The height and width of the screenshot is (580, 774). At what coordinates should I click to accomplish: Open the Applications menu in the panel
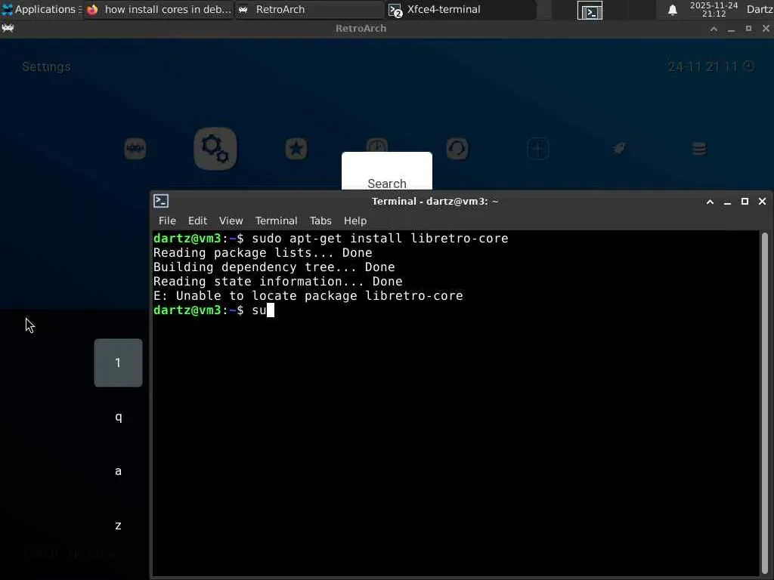coord(42,9)
